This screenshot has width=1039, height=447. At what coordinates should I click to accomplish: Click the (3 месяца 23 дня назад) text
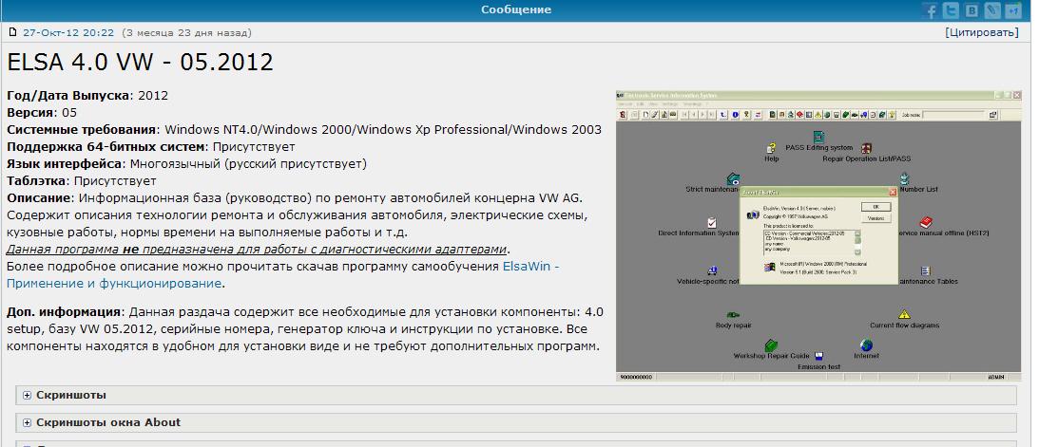coord(187,32)
